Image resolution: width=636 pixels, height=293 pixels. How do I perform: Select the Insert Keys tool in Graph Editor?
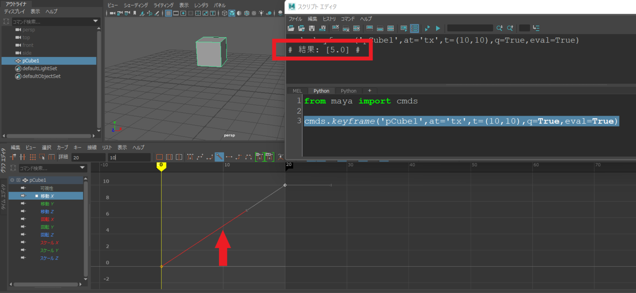pos(22,157)
